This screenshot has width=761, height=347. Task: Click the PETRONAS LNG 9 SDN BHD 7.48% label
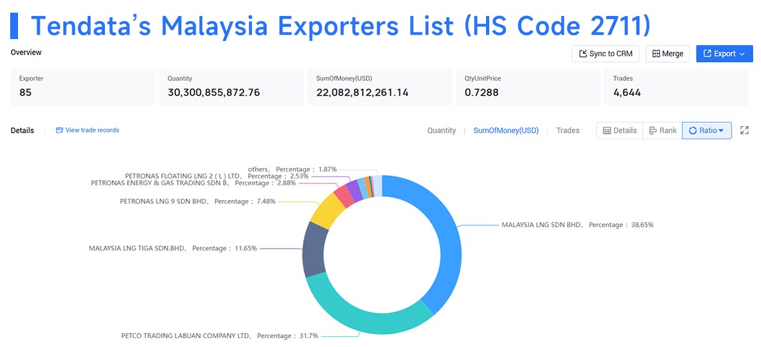[198, 201]
